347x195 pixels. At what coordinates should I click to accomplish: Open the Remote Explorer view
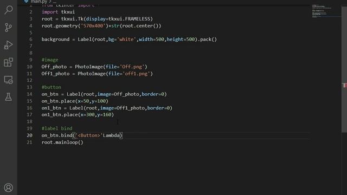[x=9, y=80]
